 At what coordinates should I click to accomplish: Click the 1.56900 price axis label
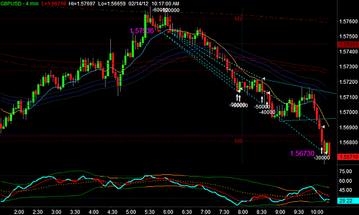(x=348, y=127)
